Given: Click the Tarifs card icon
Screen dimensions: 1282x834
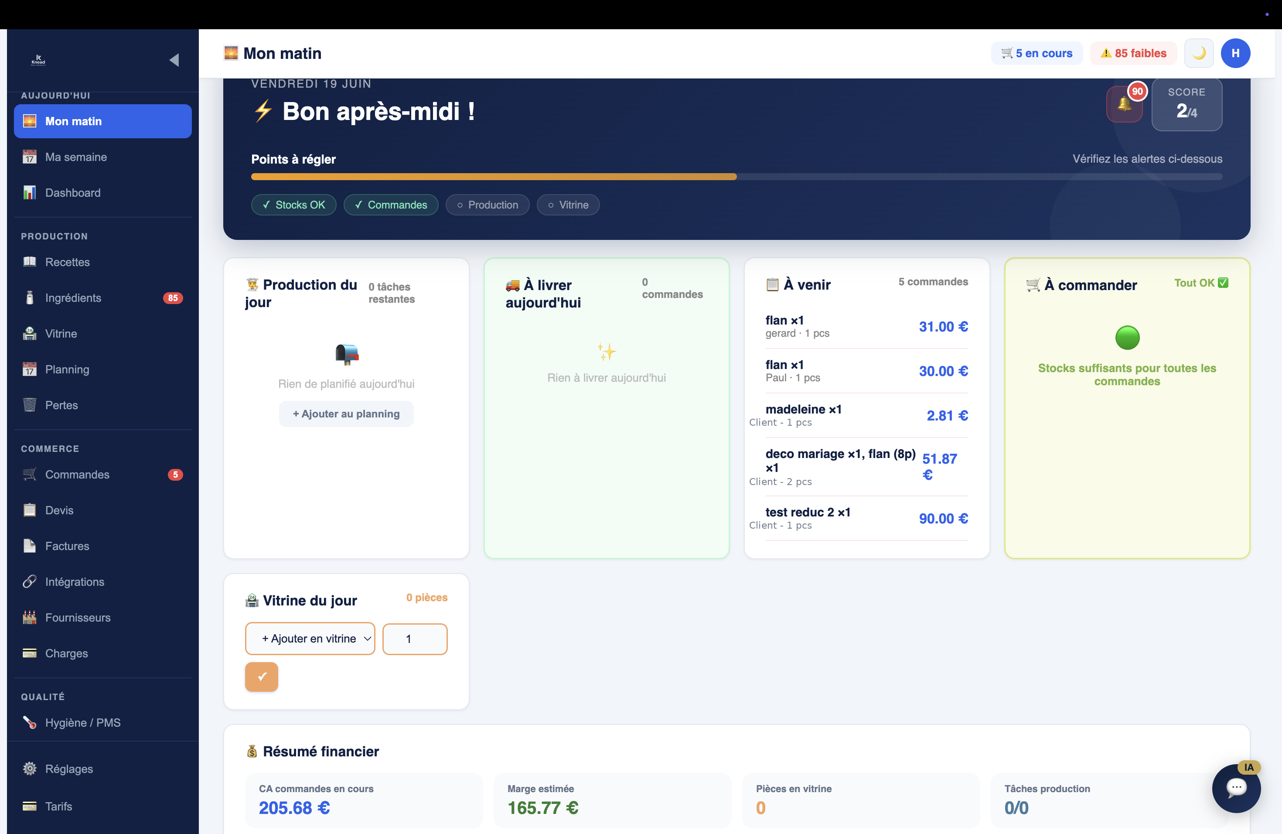Looking at the screenshot, I should 30,807.
